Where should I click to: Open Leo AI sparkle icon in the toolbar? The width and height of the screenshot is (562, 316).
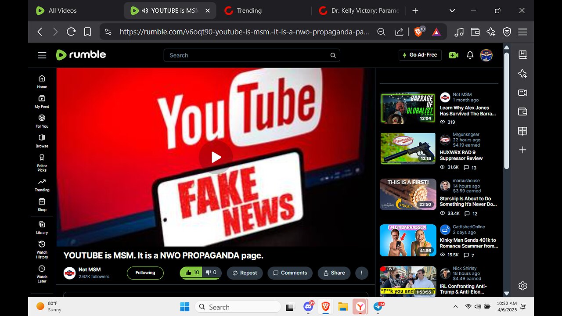point(491,32)
